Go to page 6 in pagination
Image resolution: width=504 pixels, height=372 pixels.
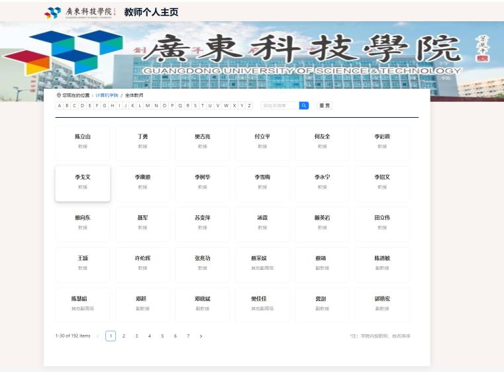click(x=176, y=336)
